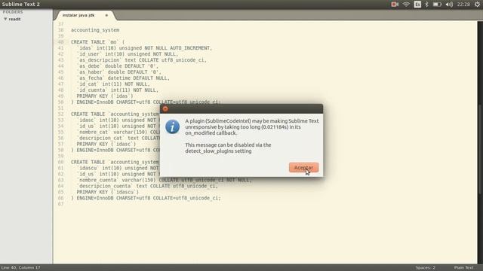Image resolution: width=483 pixels, height=271 pixels.
Task: Click the Sublime Text 2 title text
Action: click(20, 5)
